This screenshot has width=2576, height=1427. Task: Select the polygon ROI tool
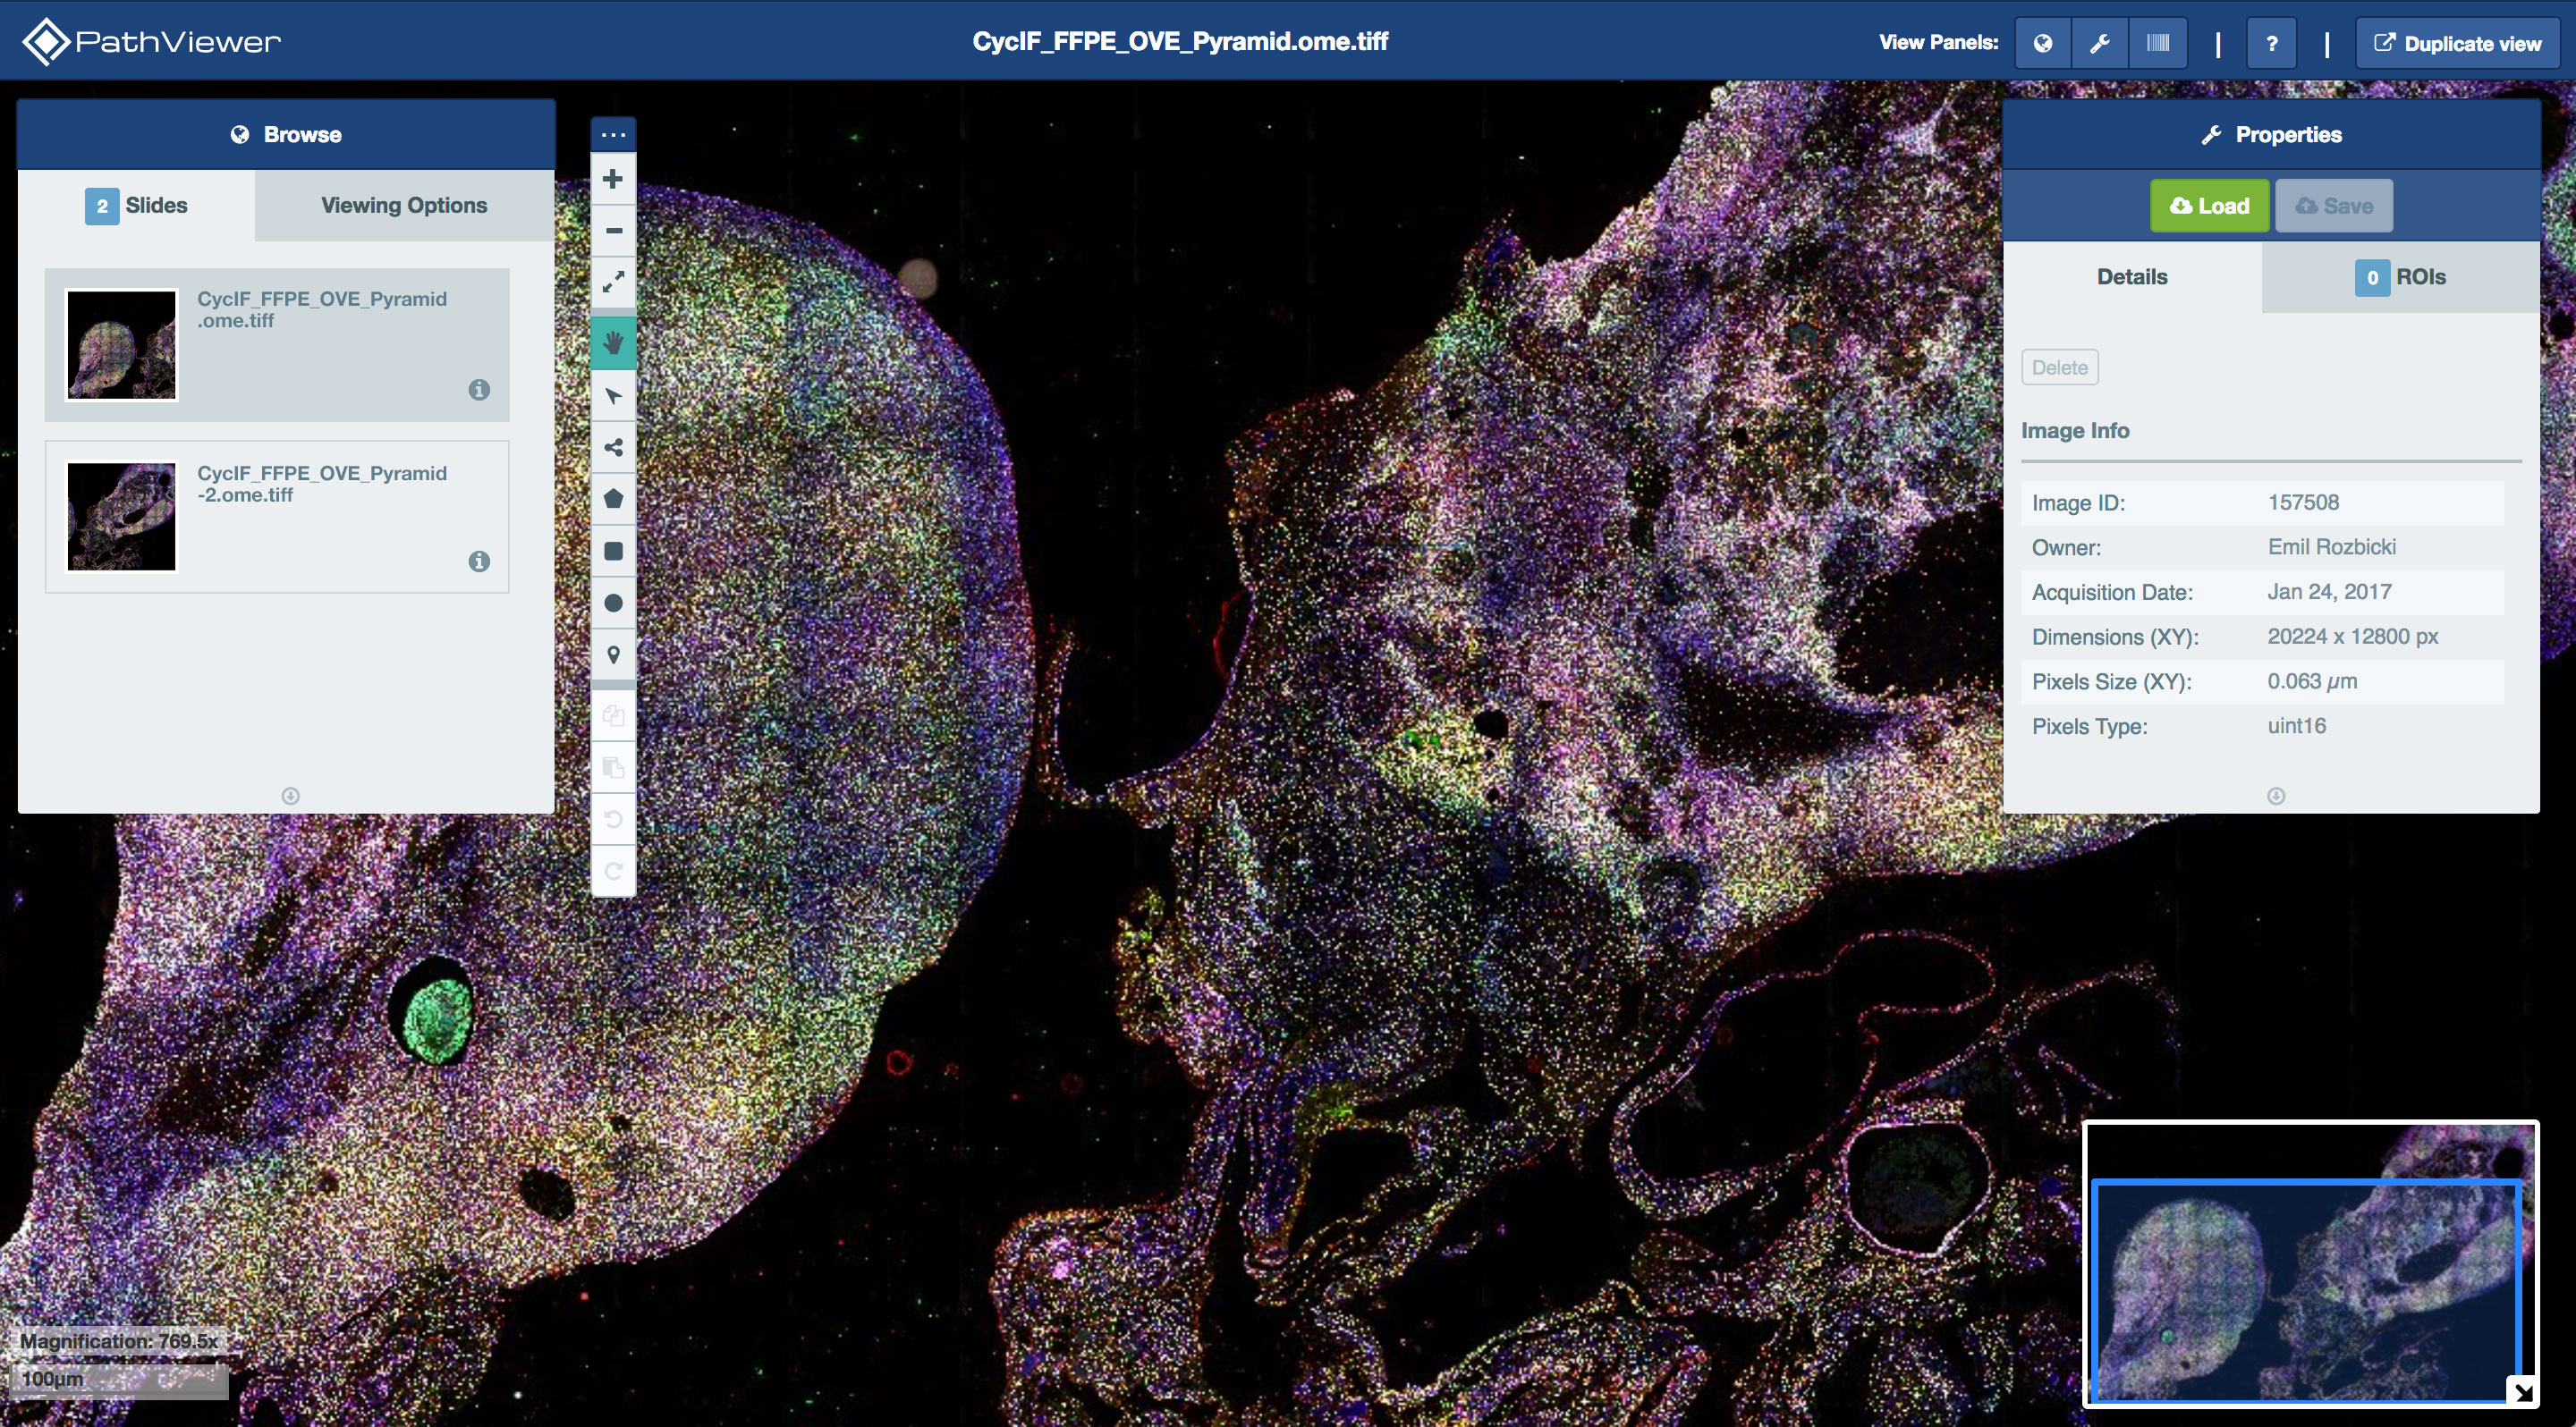(x=613, y=499)
